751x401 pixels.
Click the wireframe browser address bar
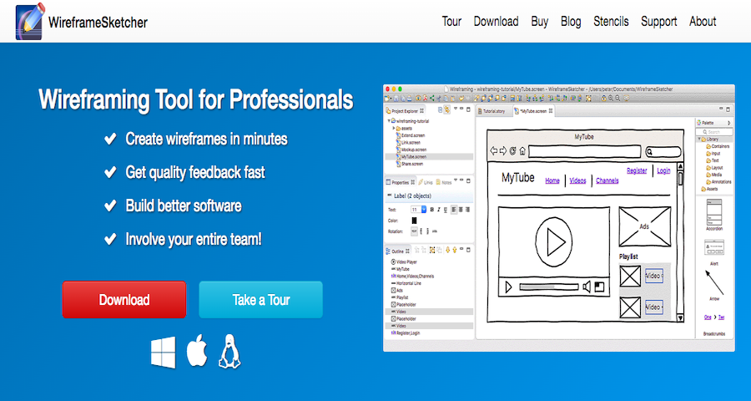(x=585, y=151)
